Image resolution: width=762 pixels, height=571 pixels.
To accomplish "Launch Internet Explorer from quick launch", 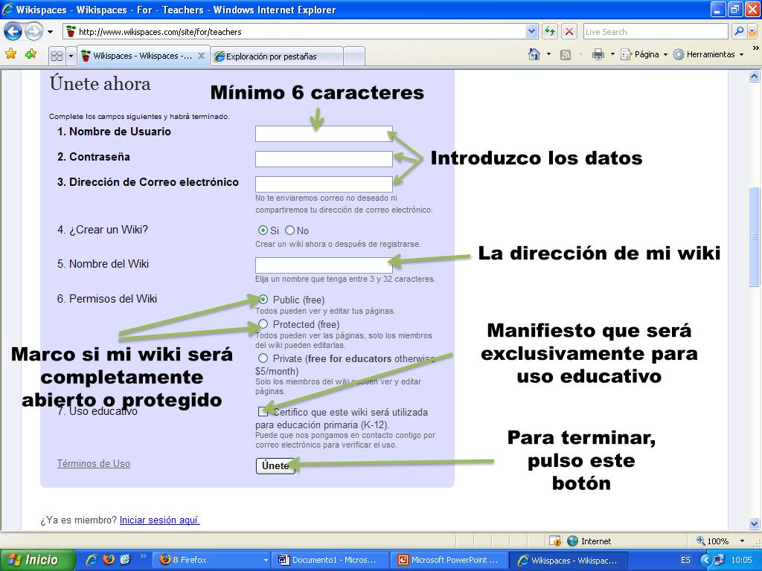I will pos(92,560).
